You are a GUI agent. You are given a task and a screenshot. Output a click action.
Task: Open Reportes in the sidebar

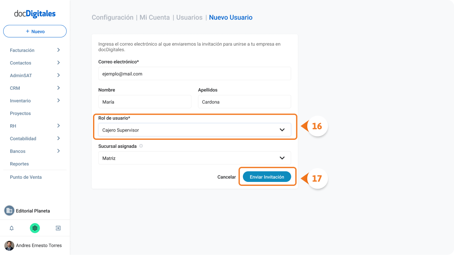19,164
